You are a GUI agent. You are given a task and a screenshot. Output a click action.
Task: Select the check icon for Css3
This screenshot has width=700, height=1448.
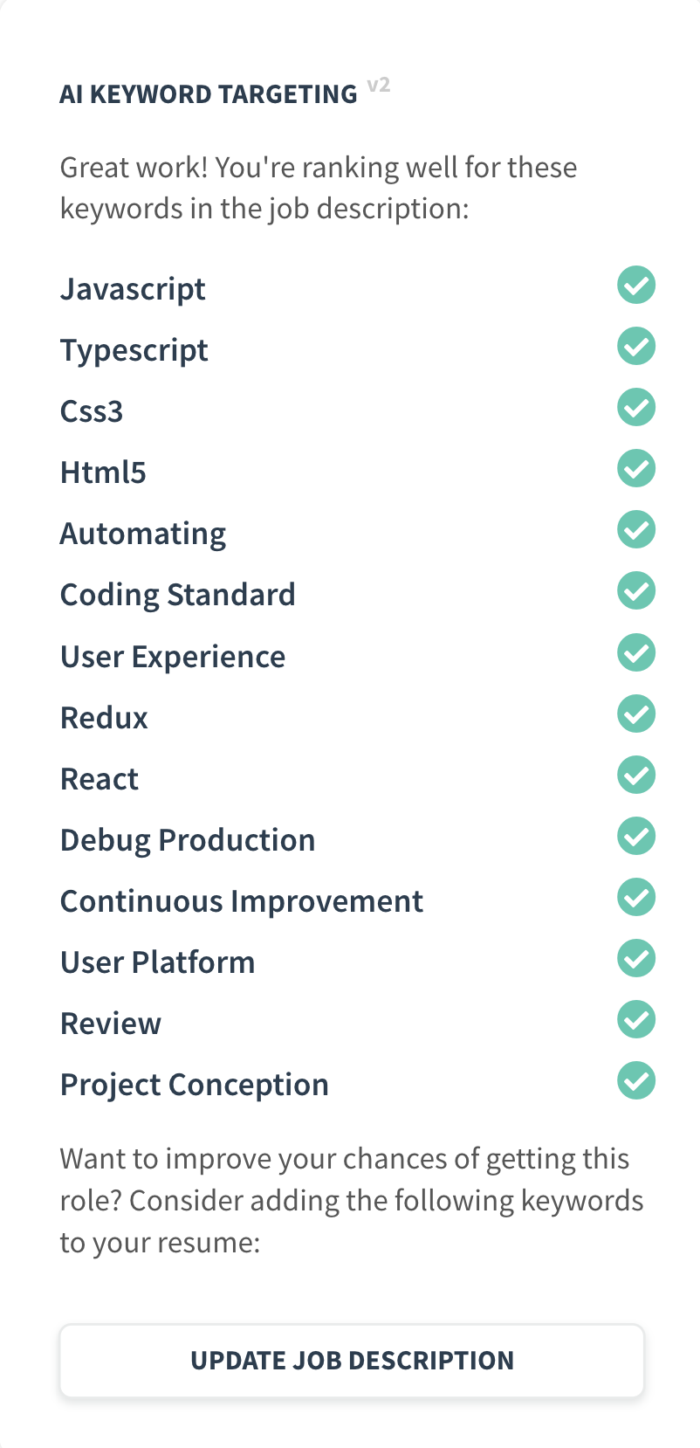coord(636,407)
